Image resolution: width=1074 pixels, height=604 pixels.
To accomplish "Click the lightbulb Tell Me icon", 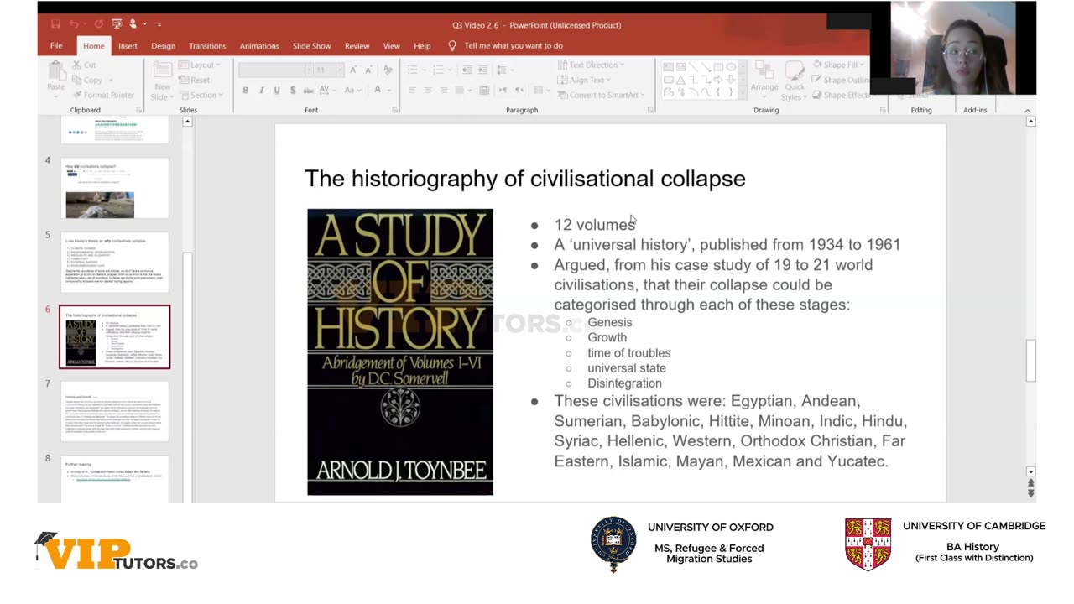I will [452, 46].
